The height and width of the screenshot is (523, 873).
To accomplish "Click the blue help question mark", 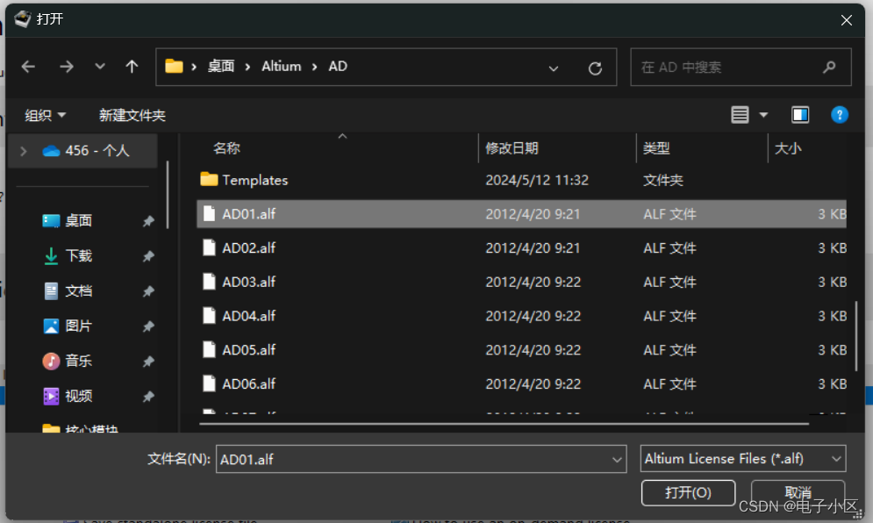I will [840, 115].
